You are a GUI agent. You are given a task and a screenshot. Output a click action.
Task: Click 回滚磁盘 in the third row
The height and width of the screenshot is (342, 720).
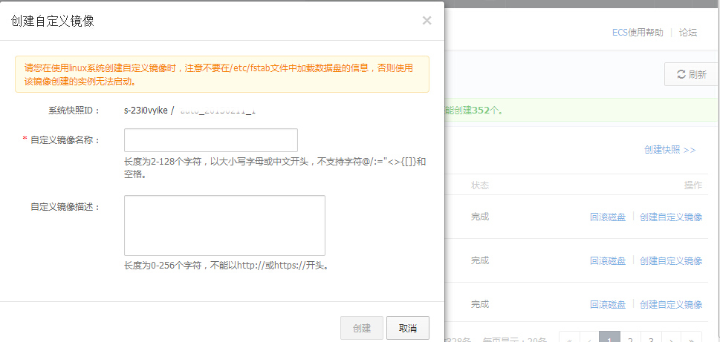pos(608,305)
